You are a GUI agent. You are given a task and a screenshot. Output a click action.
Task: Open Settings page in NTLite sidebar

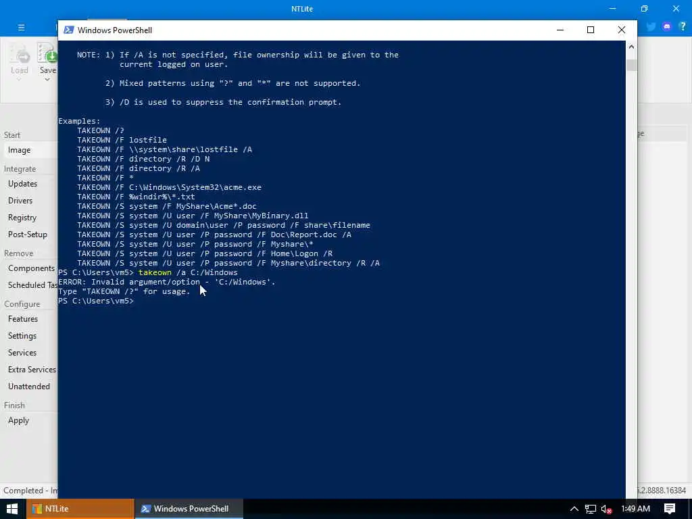(22, 336)
